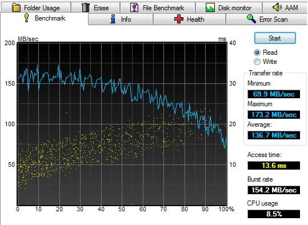
Task: Click the Benchmark light bulb icon
Action: pos(26,18)
